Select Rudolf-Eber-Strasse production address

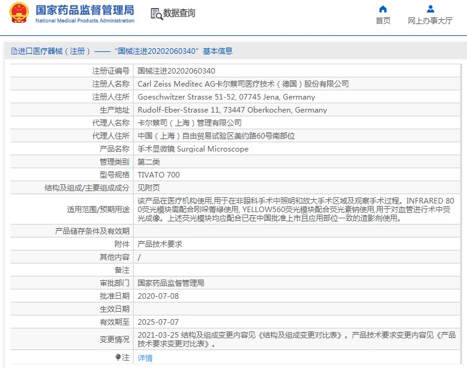pos(233,110)
